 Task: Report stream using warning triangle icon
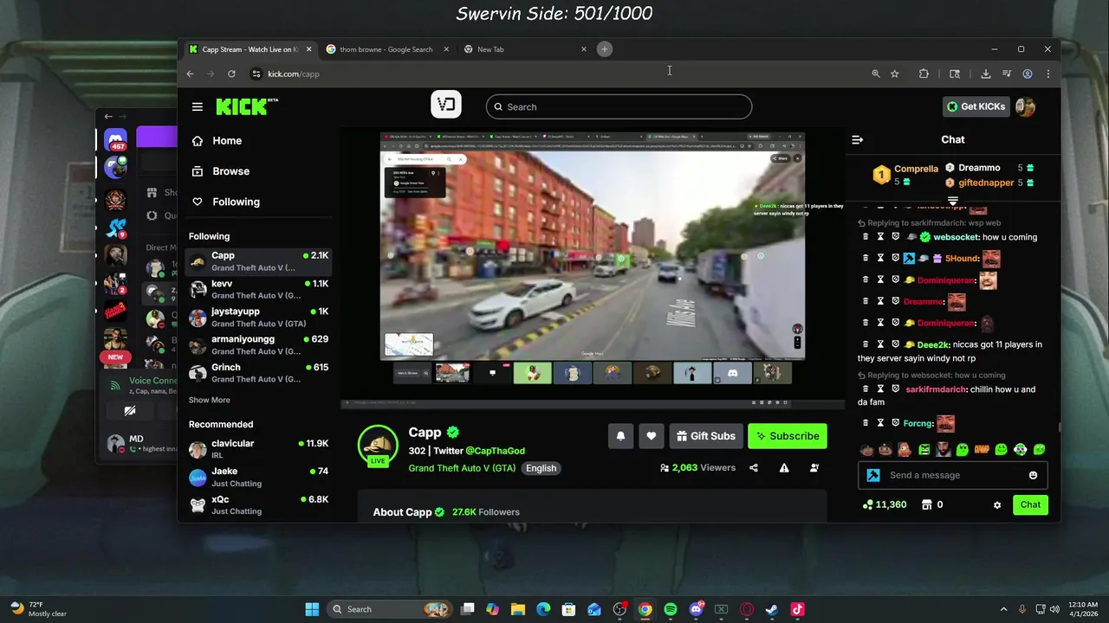click(x=784, y=468)
